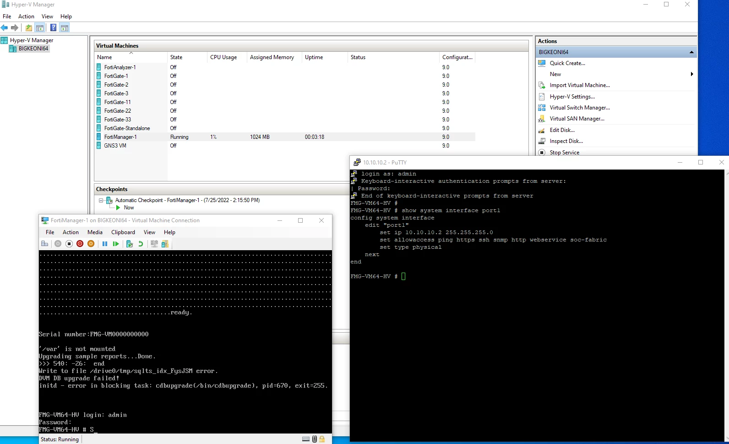Open the View menu in Virtual Machine Connection
This screenshot has width=729, height=444.
[149, 232]
